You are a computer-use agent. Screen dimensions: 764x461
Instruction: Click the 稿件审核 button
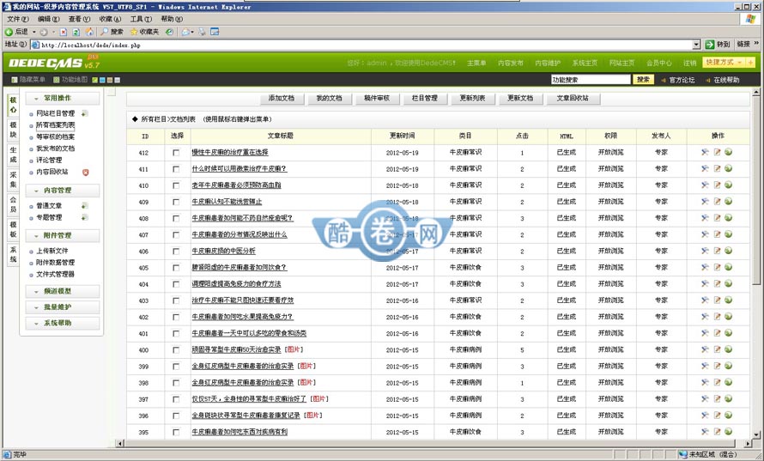[377, 99]
